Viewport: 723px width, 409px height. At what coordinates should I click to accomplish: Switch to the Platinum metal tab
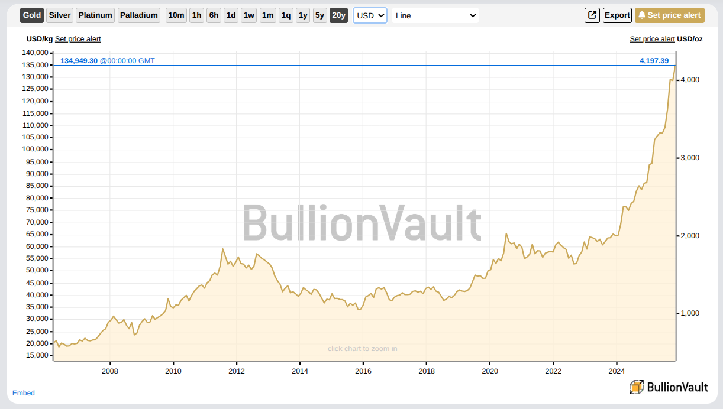tap(95, 15)
